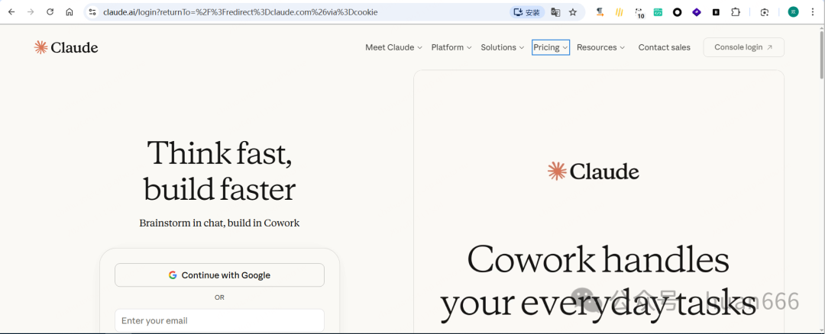Viewport: 825px width, 334px height.
Task: Click the Console login button
Action: [x=743, y=47]
